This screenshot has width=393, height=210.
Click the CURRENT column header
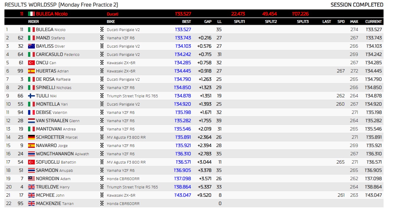[373, 22]
